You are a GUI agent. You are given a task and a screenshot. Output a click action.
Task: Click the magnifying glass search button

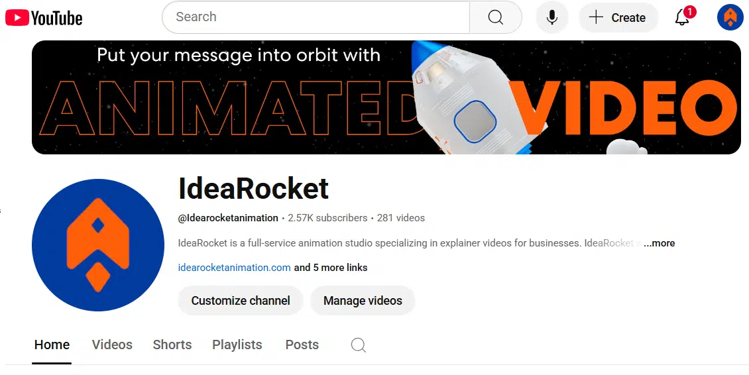click(495, 18)
